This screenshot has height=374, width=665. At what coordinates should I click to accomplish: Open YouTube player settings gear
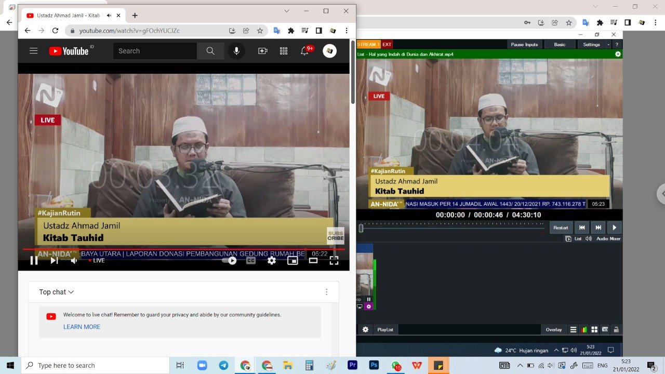pos(271,260)
